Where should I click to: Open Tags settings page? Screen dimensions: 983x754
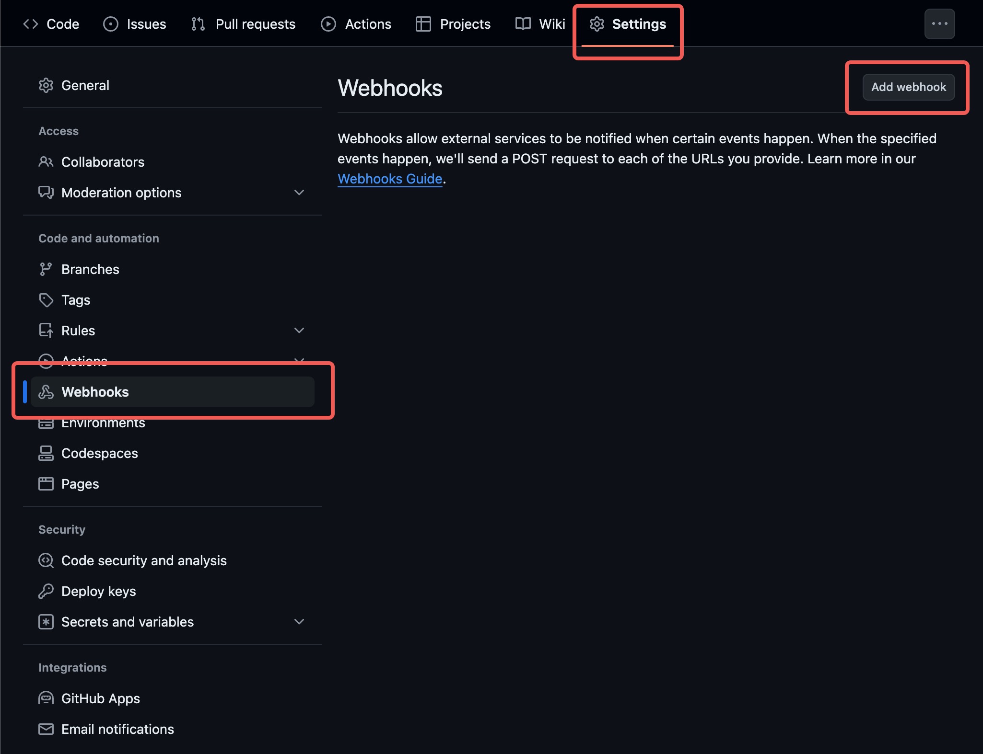click(173, 300)
